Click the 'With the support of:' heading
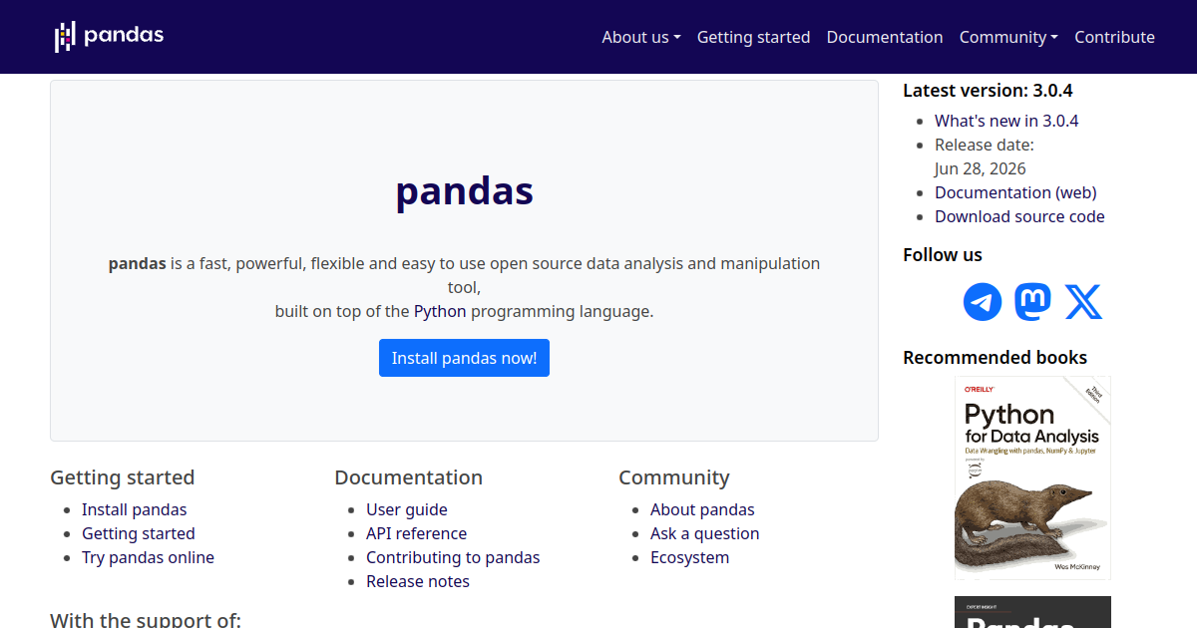The width and height of the screenshot is (1197, 628). pos(146,620)
